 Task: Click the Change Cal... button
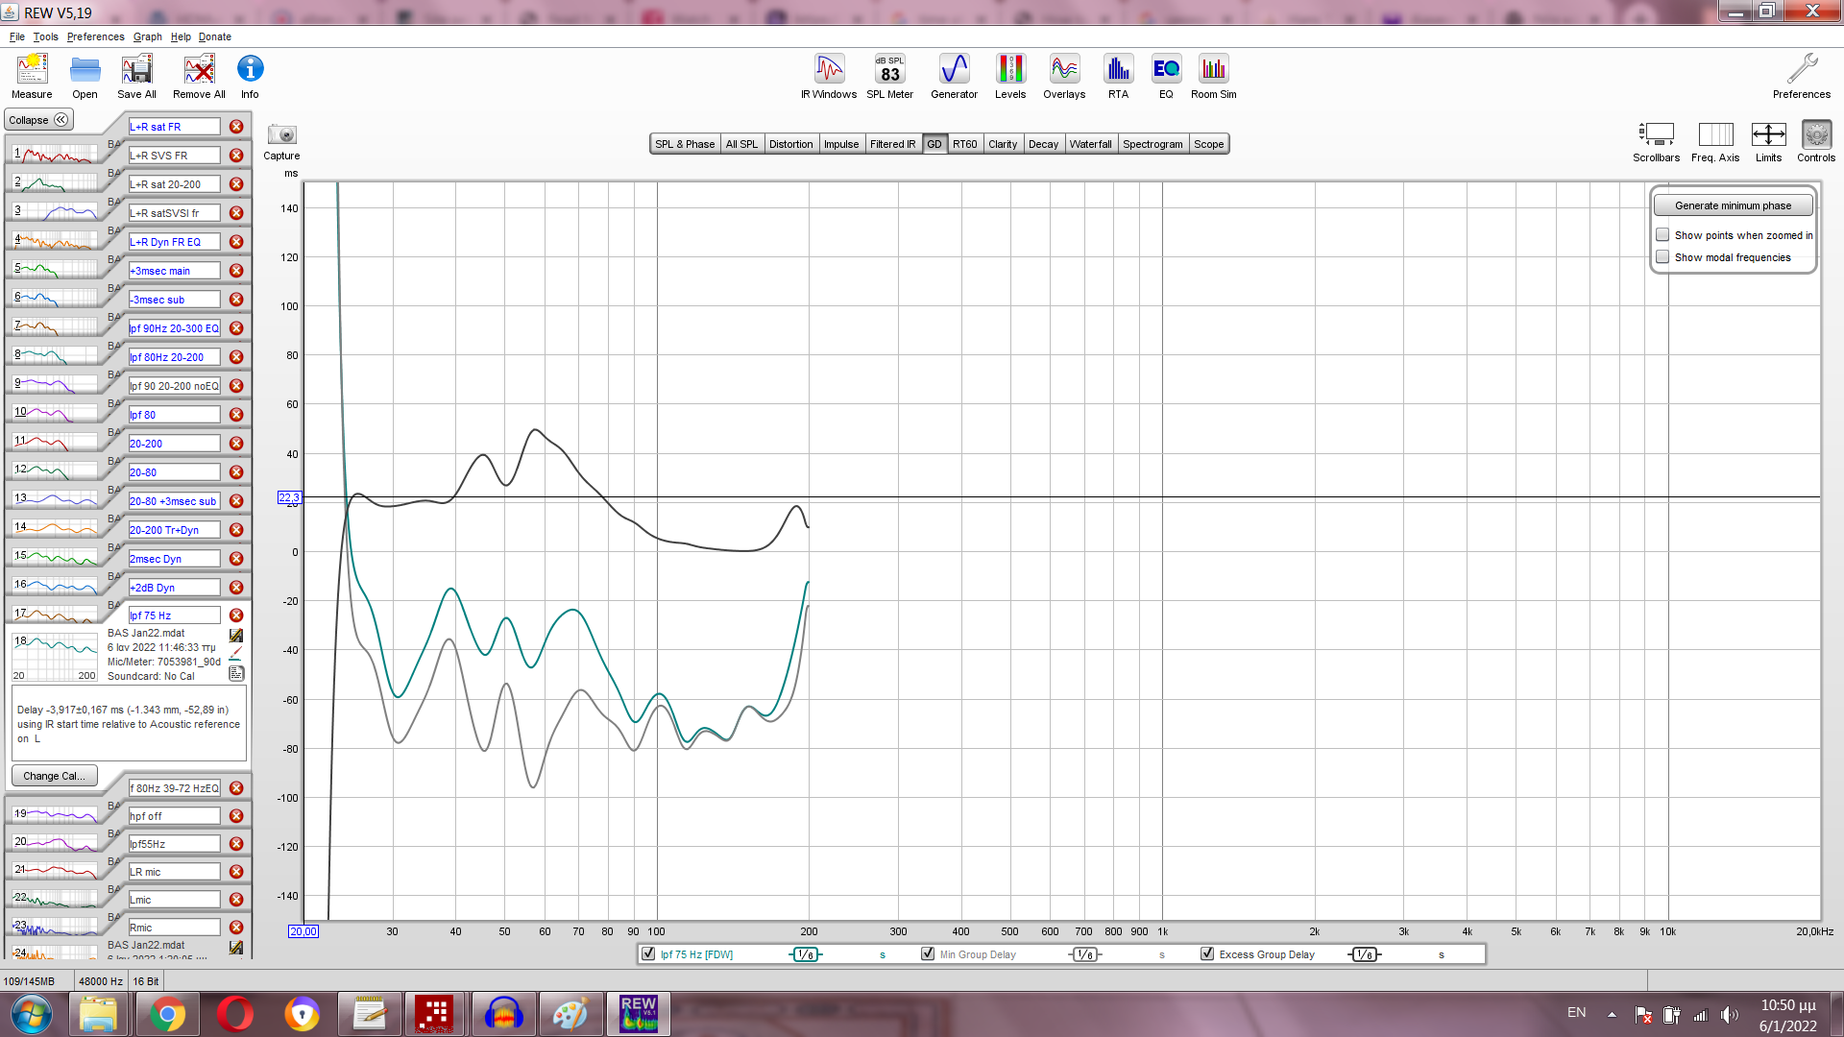(54, 776)
